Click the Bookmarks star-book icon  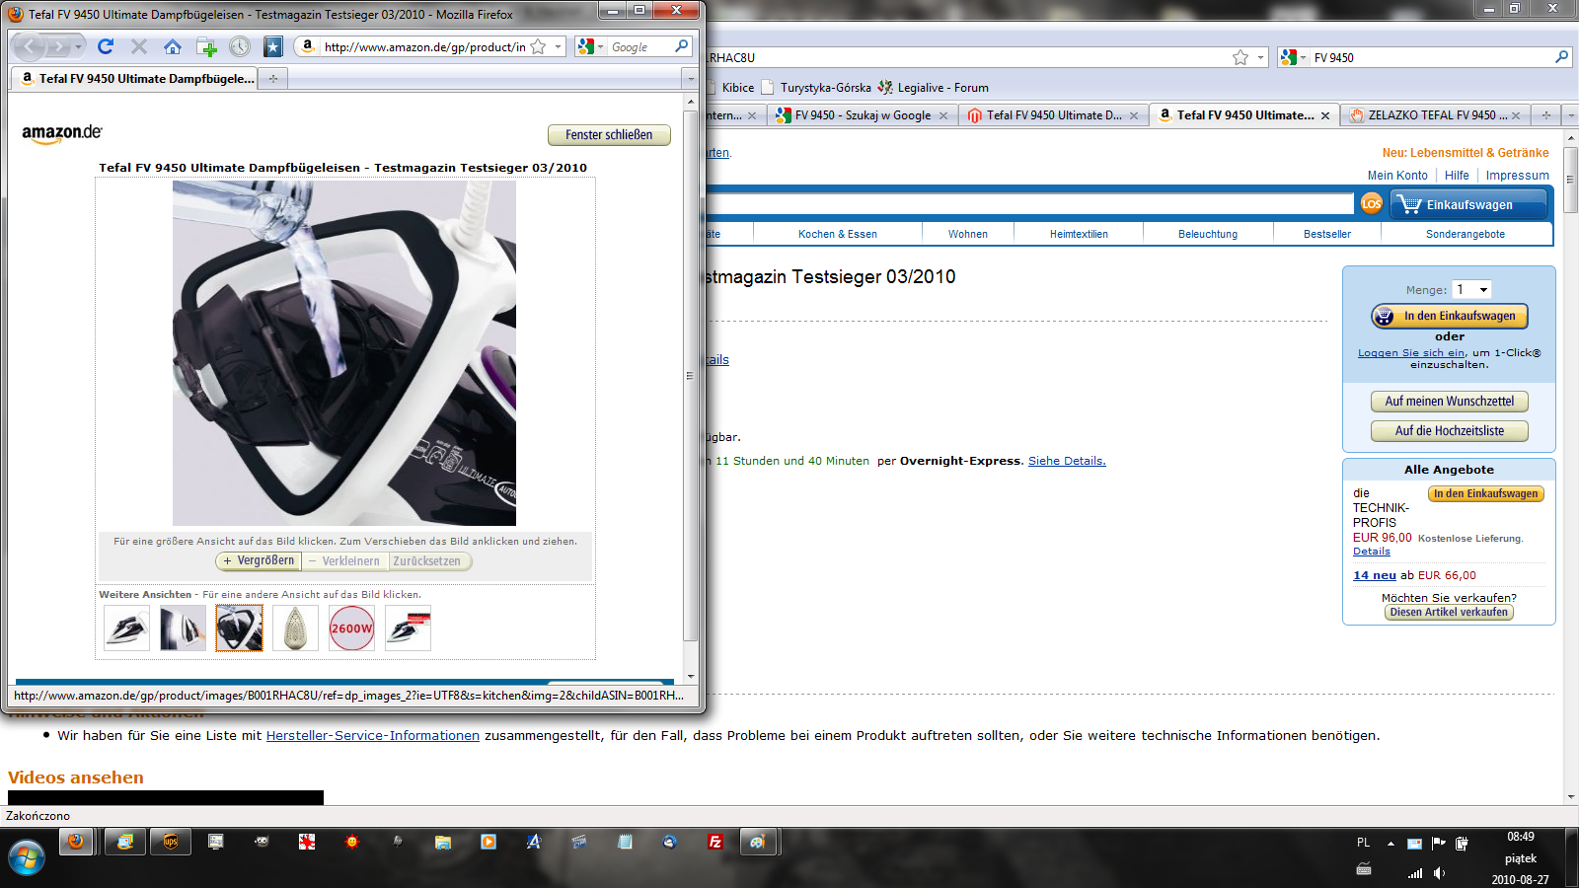pos(273,46)
